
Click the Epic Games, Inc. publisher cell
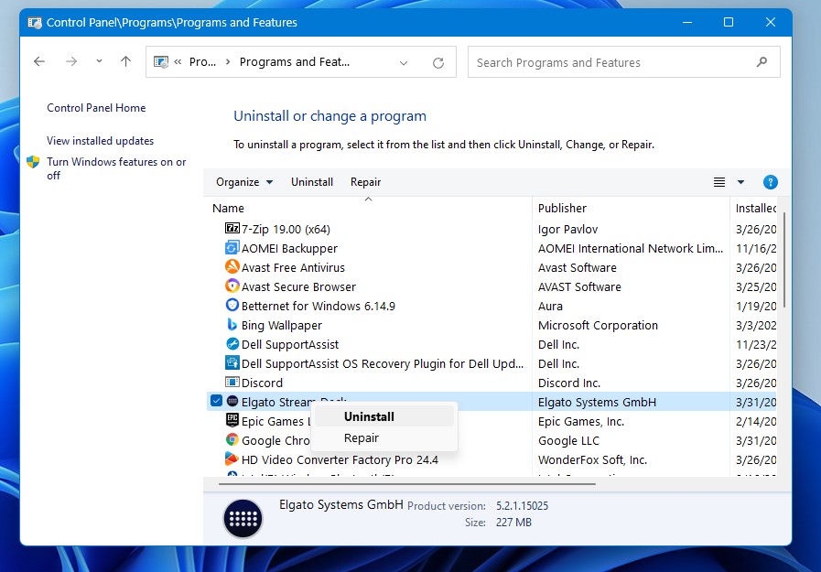point(580,421)
